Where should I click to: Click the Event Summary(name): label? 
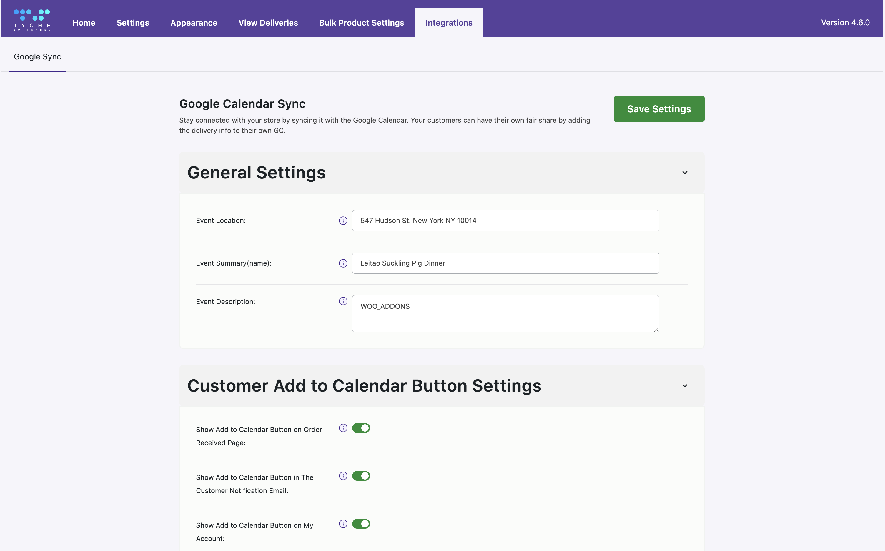(x=234, y=263)
